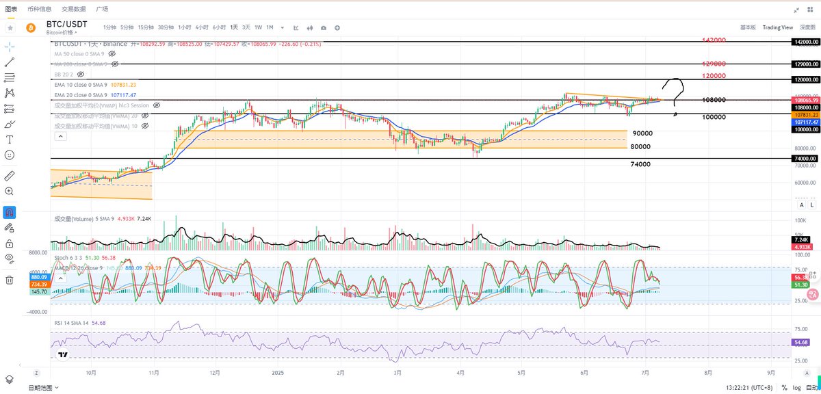Pick the text annotation tool
This screenshot has height=394, width=821.
point(10,139)
